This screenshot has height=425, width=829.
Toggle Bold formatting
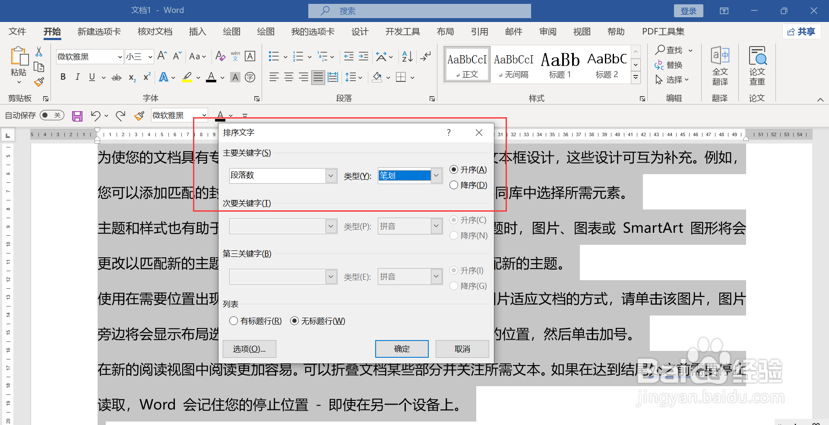click(x=63, y=77)
